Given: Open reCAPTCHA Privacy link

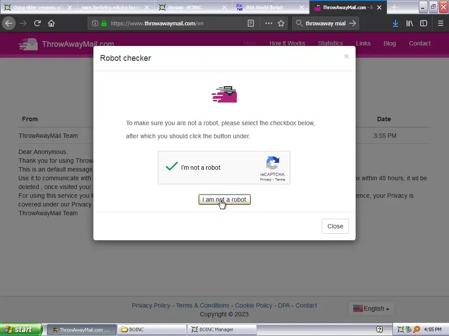Looking at the screenshot, I should pyautogui.click(x=265, y=179).
